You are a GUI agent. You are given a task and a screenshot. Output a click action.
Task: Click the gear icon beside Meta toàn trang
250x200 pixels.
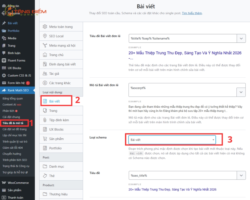[x=45, y=27]
